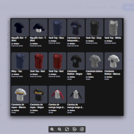Viewport: 134px width, 134px height.
Task: Click the Anunciar button in header
Action: 128,7
